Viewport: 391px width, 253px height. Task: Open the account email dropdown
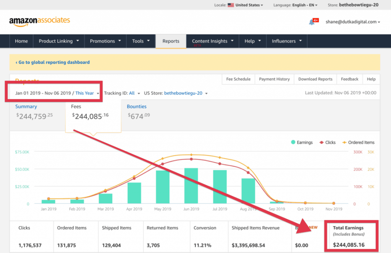tap(353, 22)
